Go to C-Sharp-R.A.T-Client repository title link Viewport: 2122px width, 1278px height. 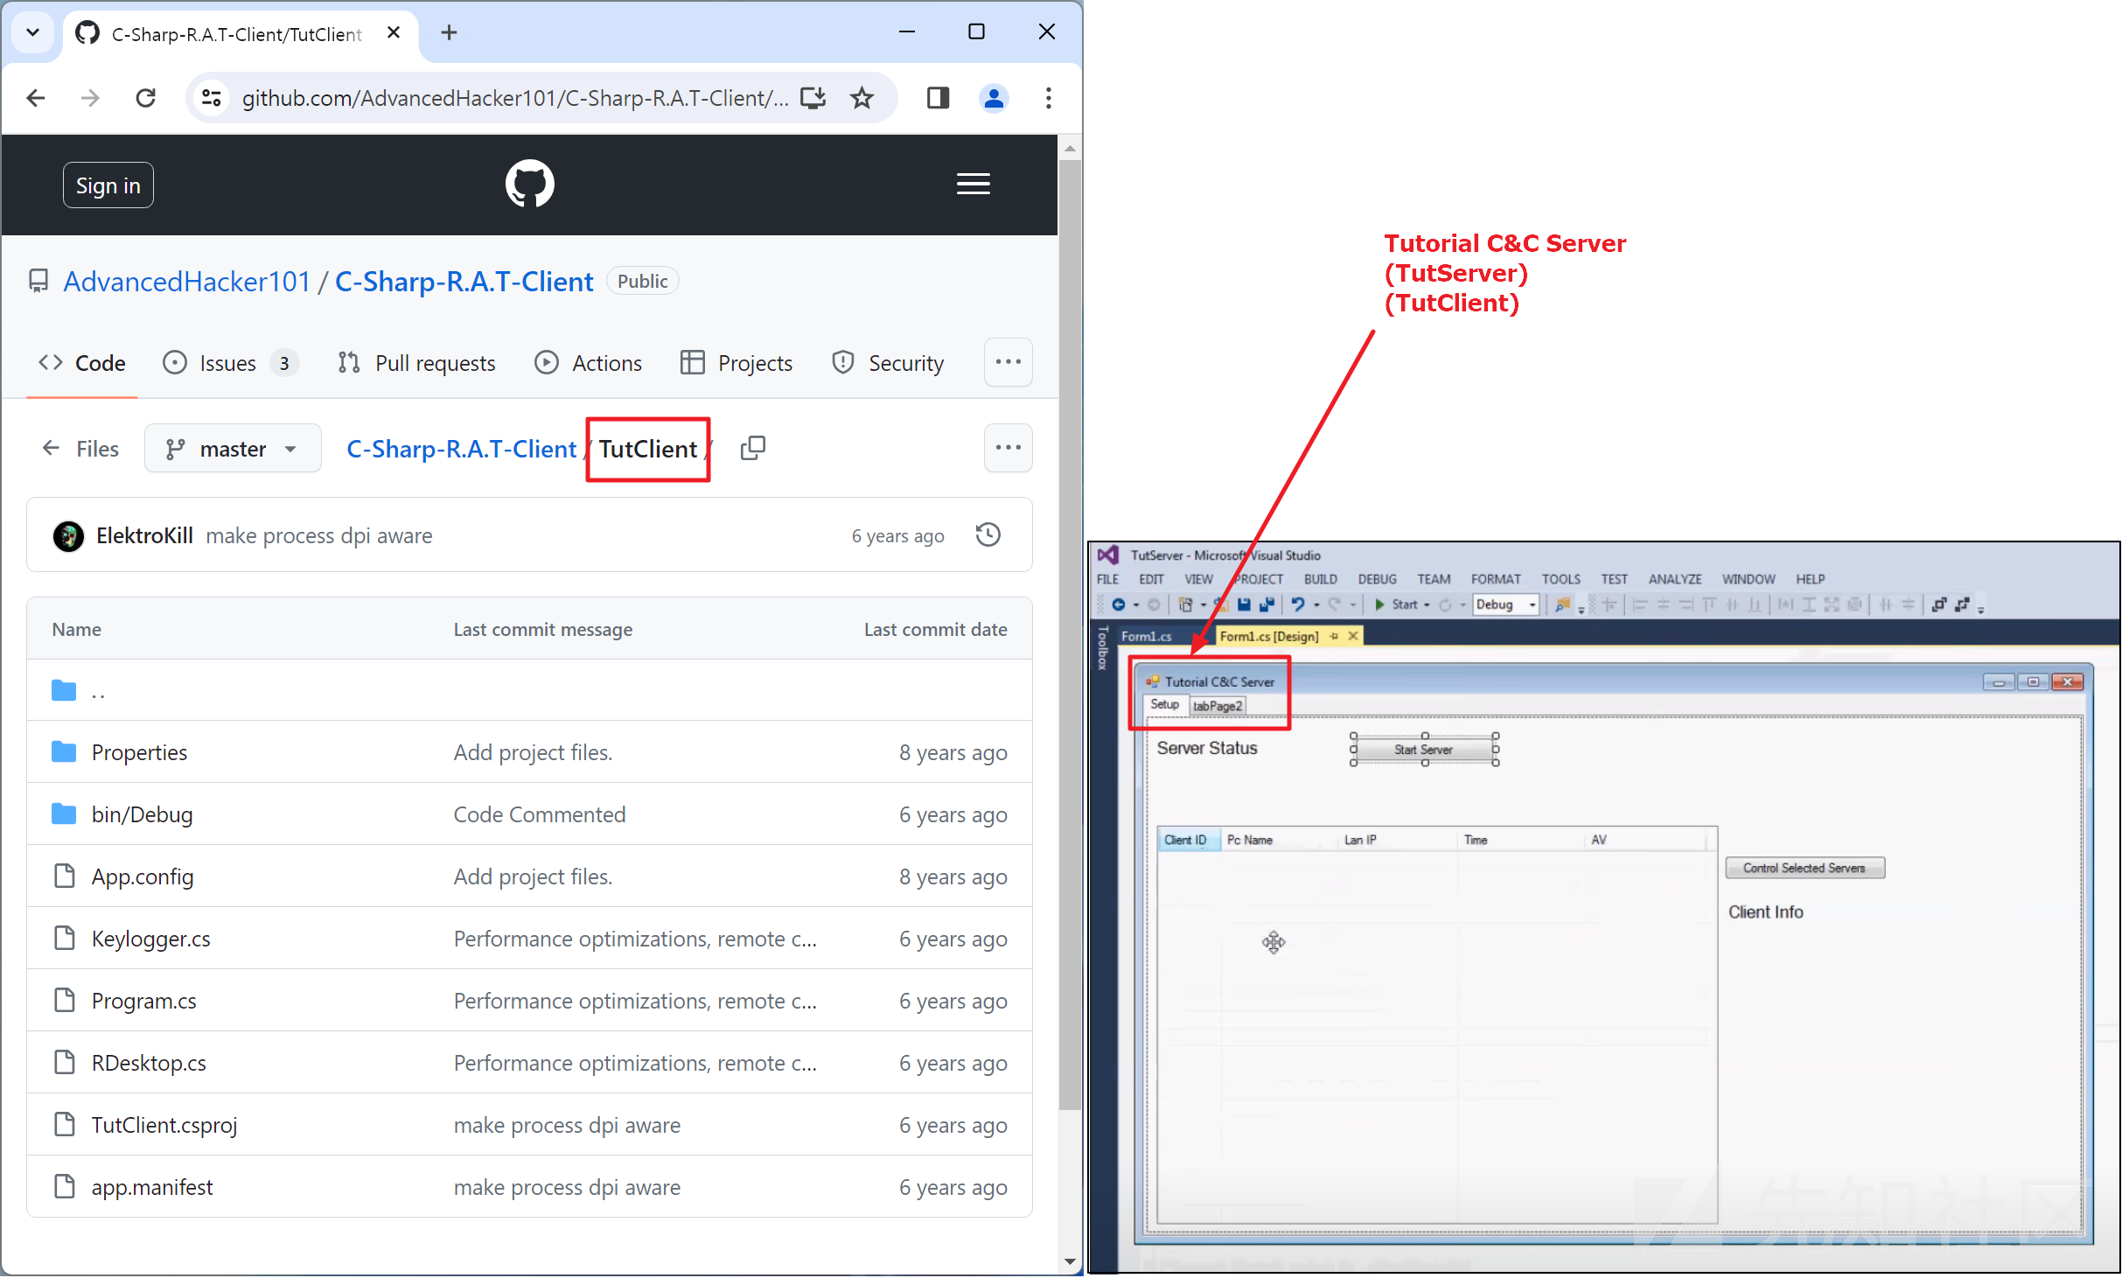click(x=464, y=282)
